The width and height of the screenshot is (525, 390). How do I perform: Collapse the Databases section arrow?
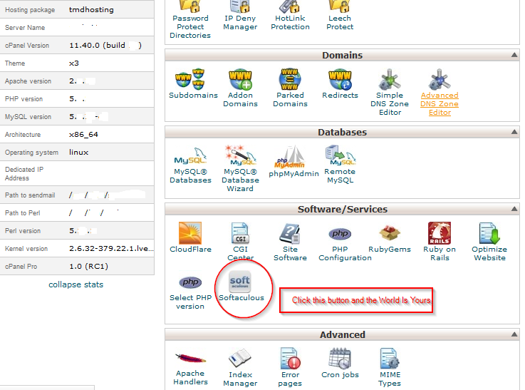[x=514, y=132]
